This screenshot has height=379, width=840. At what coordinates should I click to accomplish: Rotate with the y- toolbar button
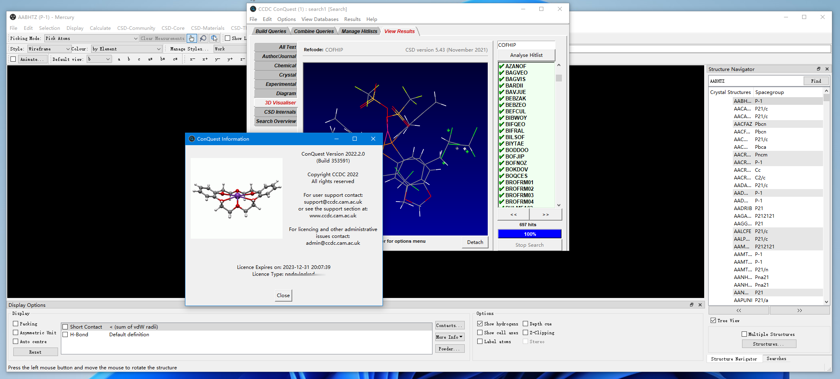point(218,59)
